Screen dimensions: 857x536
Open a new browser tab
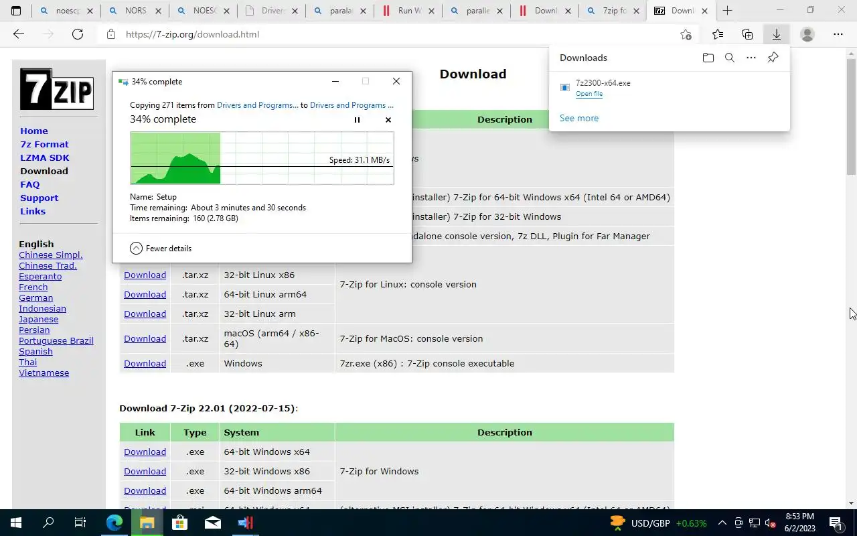[727, 11]
